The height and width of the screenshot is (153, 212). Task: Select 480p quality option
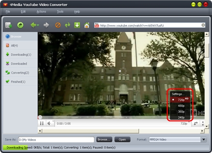coord(180,106)
